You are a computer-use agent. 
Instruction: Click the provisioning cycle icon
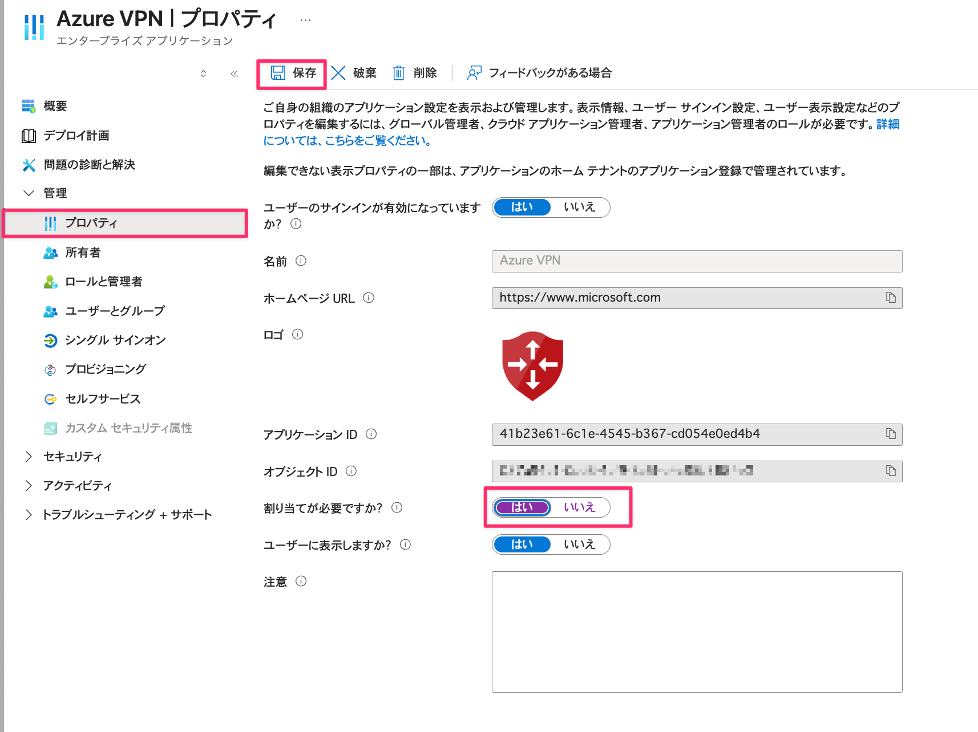(x=51, y=370)
